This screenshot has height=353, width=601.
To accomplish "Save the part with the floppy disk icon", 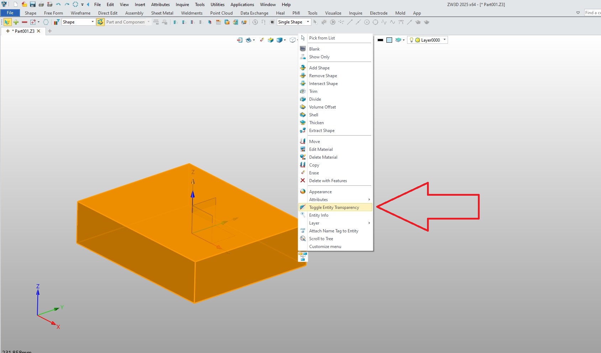I will point(32,4).
